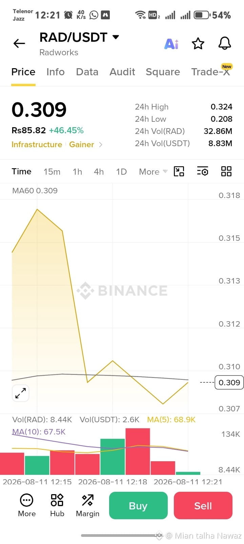Open the Hub icon
Viewport: 244px width, 544px height.
(x=57, y=505)
